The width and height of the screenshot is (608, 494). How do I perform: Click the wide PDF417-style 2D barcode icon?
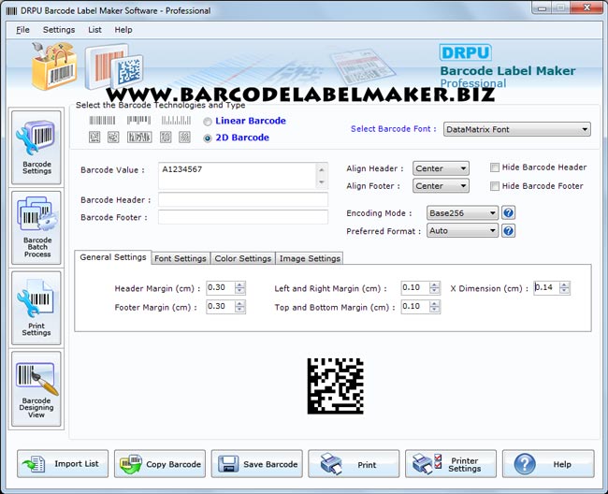pyautogui.click(x=139, y=137)
